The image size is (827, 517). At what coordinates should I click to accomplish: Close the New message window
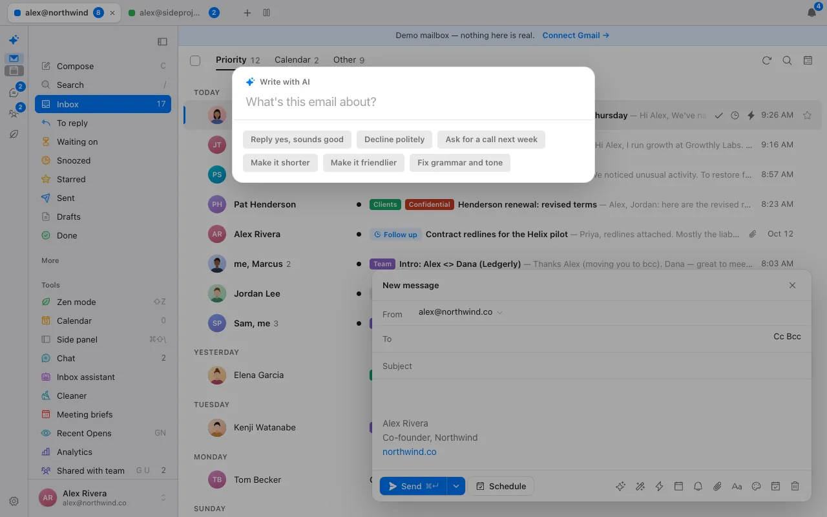tap(793, 285)
